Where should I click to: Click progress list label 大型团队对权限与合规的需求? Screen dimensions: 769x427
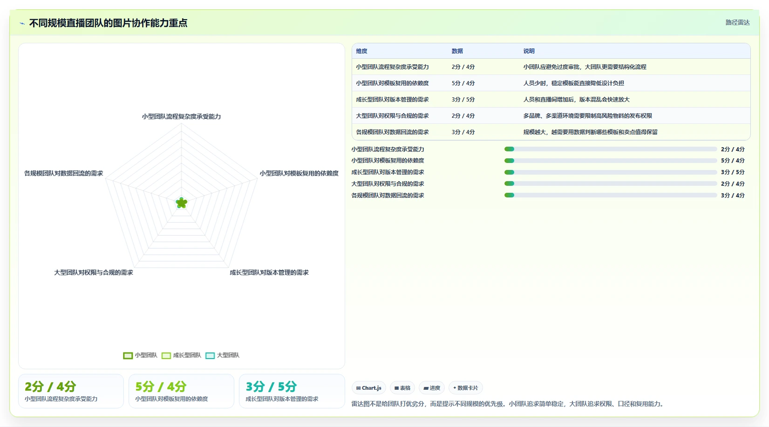388,184
